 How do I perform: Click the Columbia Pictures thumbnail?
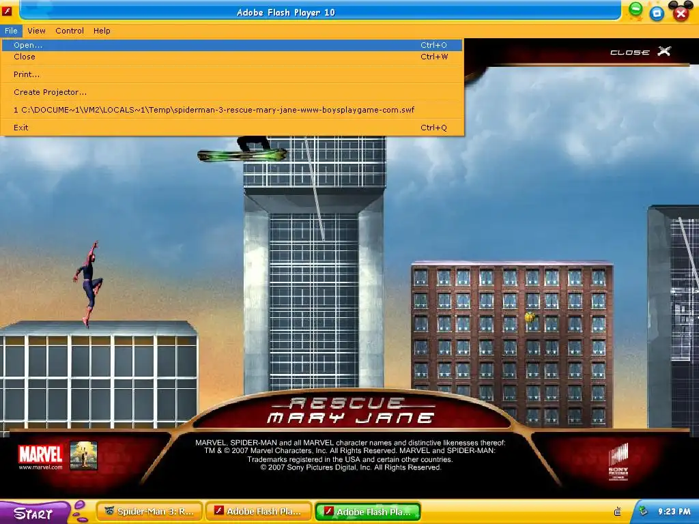(x=83, y=455)
